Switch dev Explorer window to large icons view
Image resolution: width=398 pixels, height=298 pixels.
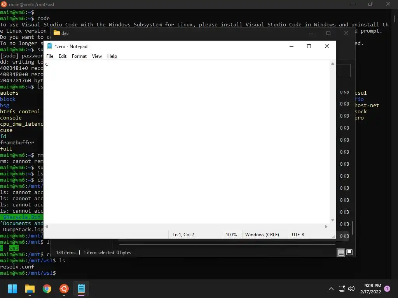pyautogui.click(x=349, y=252)
